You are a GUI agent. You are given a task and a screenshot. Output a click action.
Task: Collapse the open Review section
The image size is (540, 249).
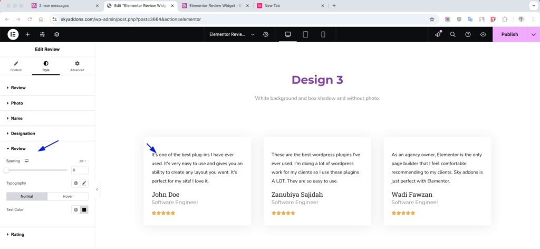(x=47, y=148)
